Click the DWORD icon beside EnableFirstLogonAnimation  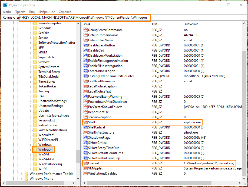(85, 60)
